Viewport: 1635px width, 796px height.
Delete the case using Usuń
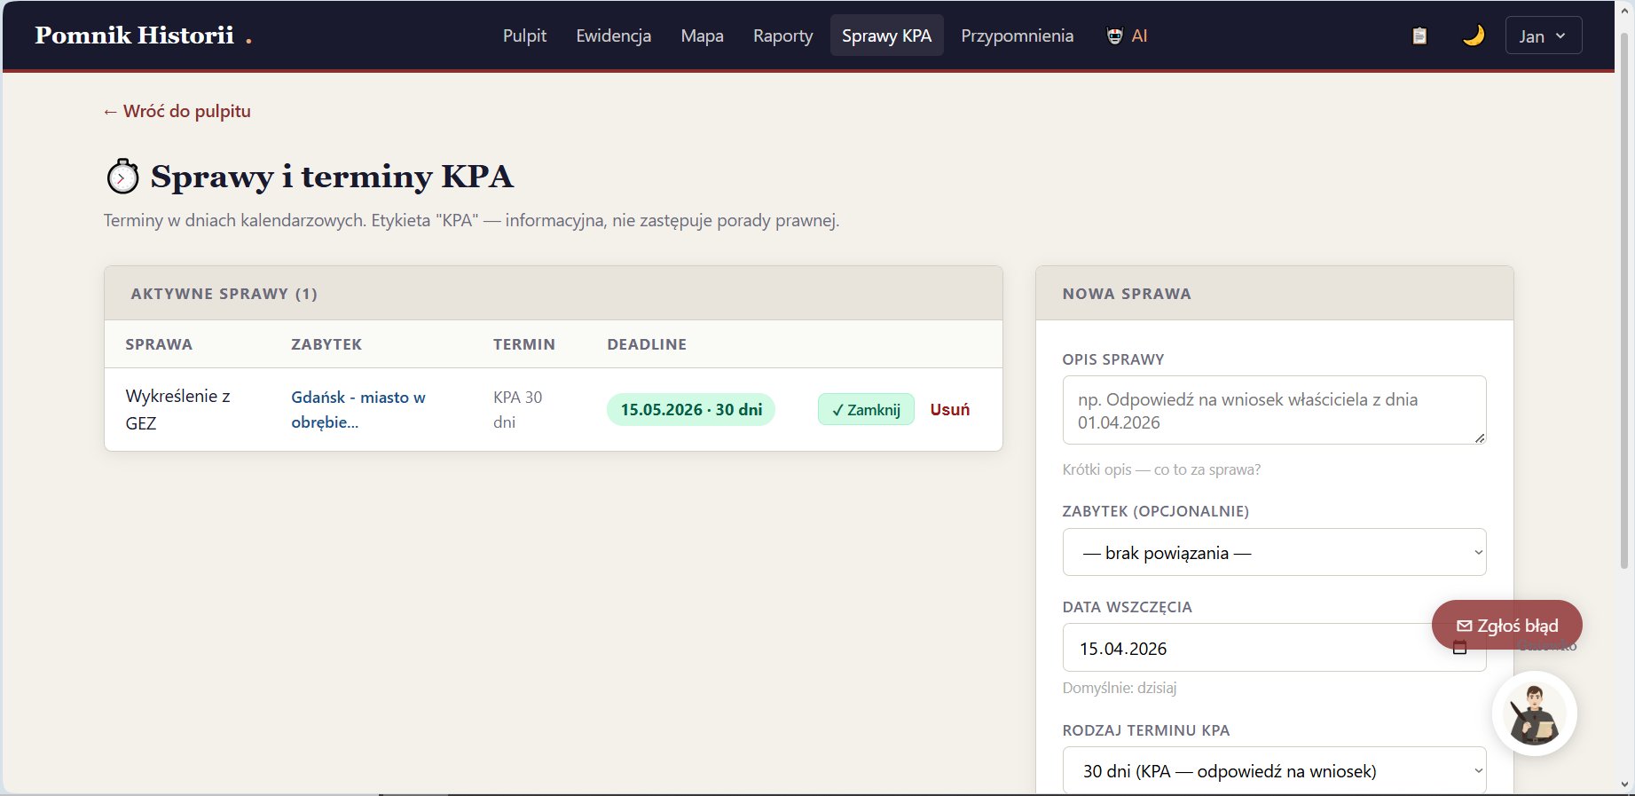[x=949, y=409]
